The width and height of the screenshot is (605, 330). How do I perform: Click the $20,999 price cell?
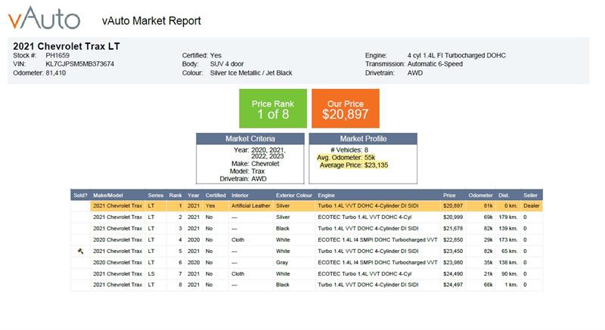(x=453, y=217)
